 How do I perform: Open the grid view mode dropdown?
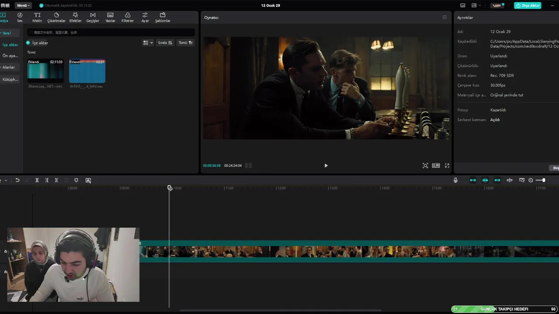coord(148,43)
